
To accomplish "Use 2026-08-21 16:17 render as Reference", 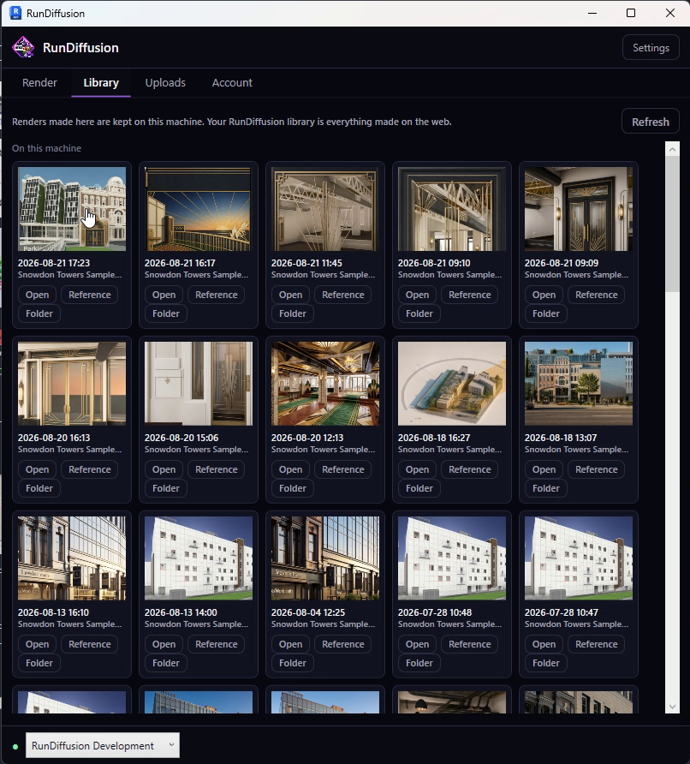I will pos(217,295).
